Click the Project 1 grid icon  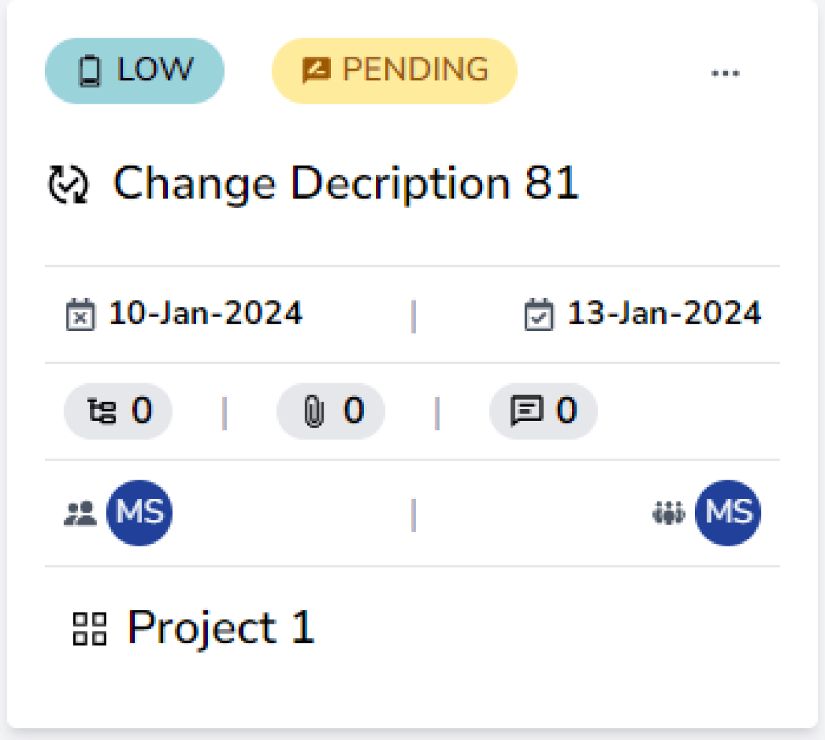point(90,628)
